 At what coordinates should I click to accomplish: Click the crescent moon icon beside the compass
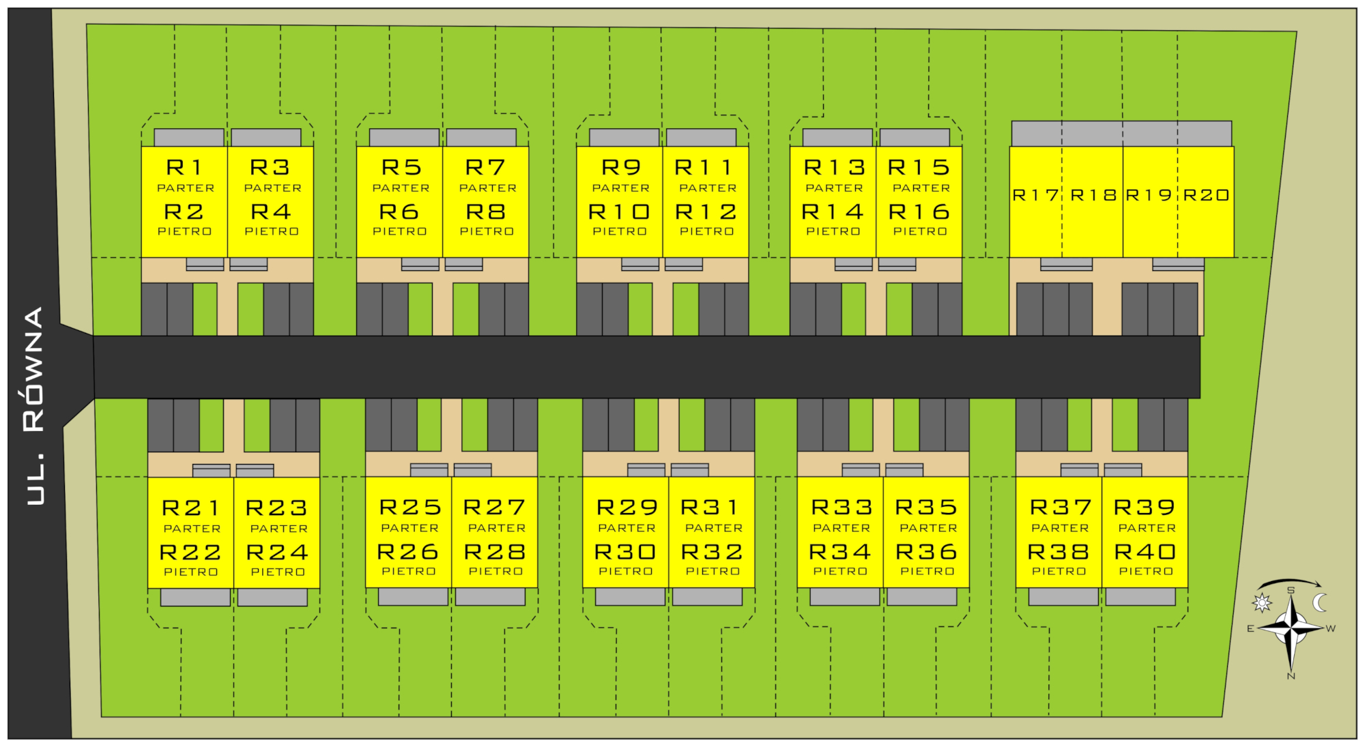point(1320,602)
